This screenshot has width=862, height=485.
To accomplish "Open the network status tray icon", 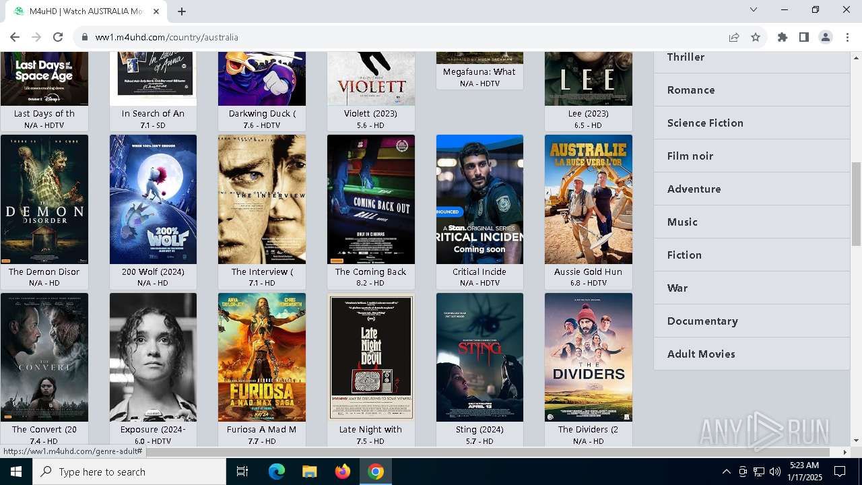I will (x=759, y=472).
